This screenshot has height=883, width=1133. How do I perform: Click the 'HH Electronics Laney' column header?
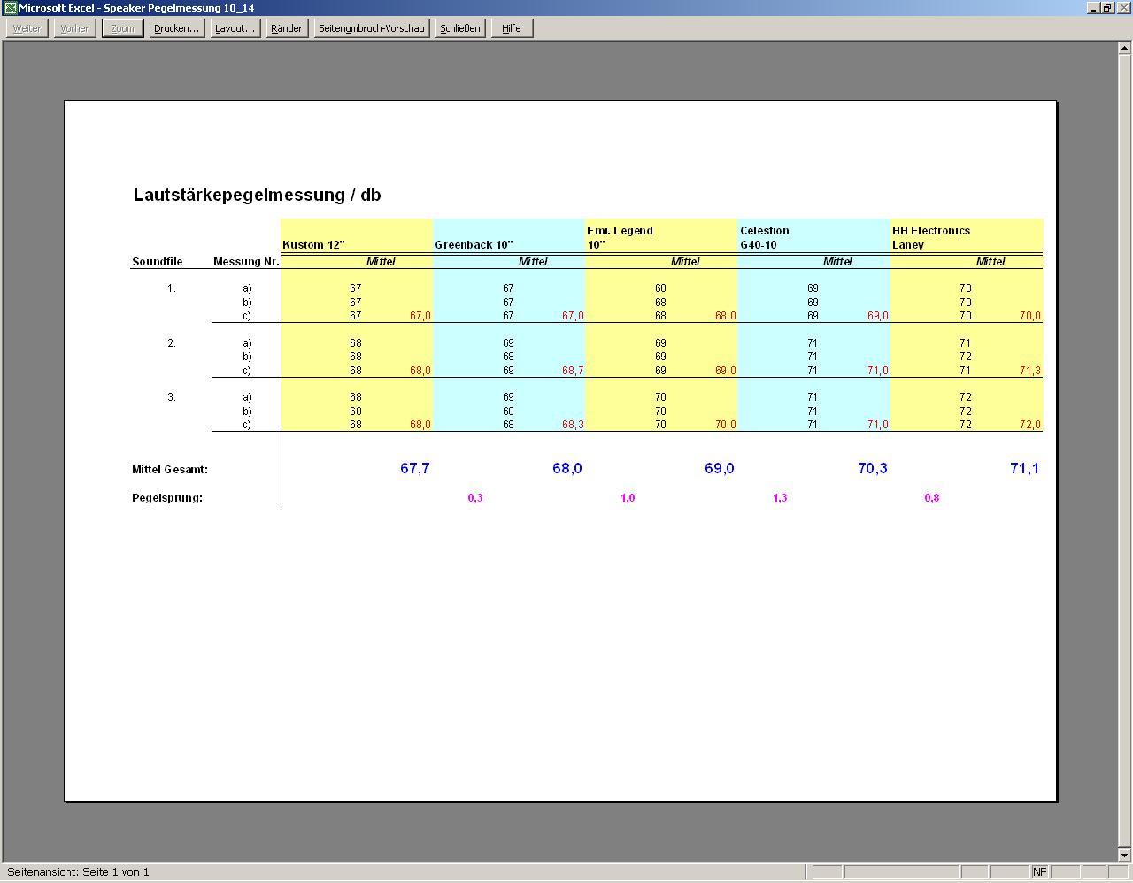[x=931, y=237]
